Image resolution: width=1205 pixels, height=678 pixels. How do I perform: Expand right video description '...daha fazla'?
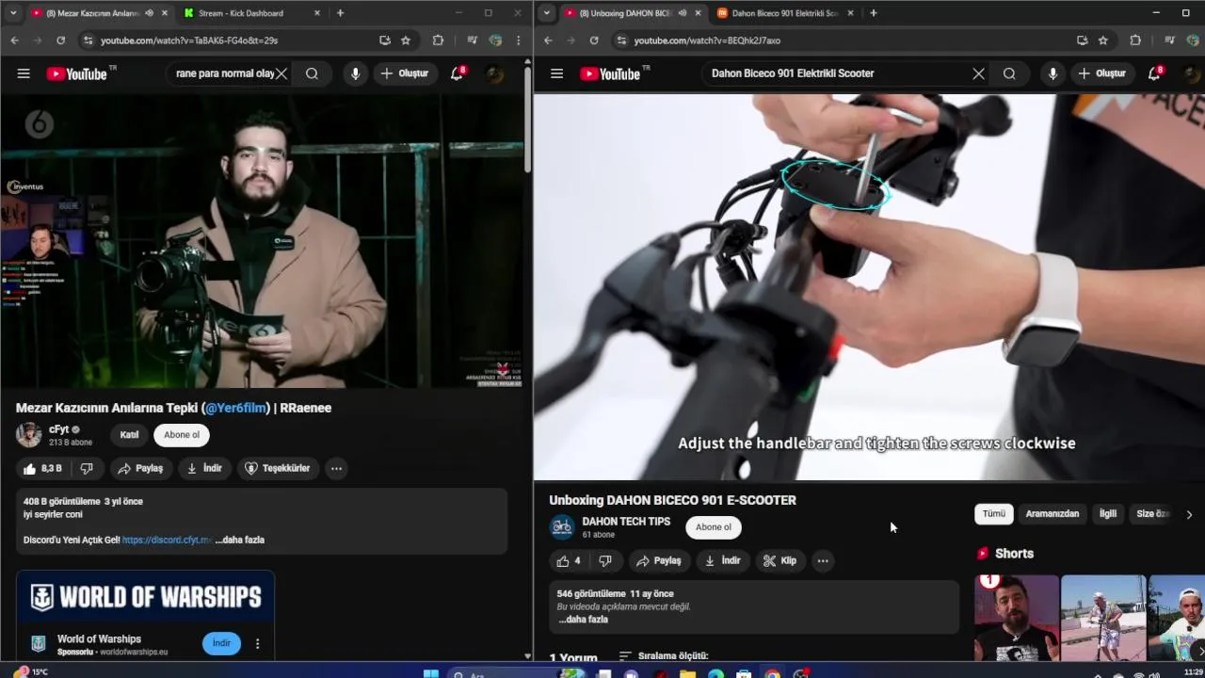[x=584, y=620]
